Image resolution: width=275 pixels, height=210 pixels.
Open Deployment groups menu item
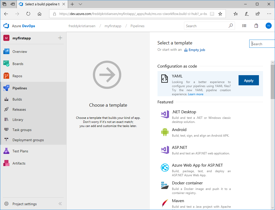(28, 140)
